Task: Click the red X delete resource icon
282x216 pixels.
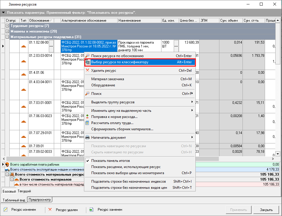Action: tap(87, 71)
